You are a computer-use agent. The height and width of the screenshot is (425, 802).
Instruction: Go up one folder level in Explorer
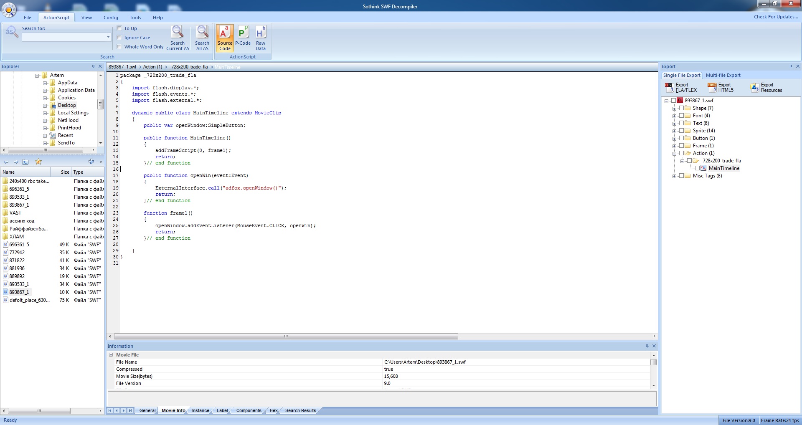(x=25, y=162)
